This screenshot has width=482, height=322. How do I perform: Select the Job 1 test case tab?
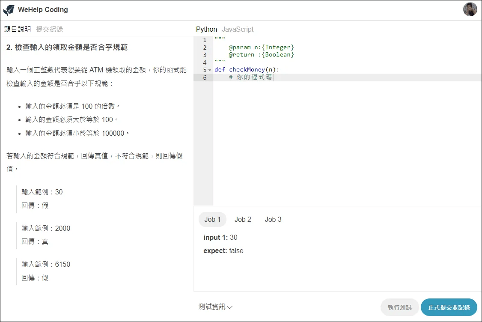pyautogui.click(x=212, y=219)
